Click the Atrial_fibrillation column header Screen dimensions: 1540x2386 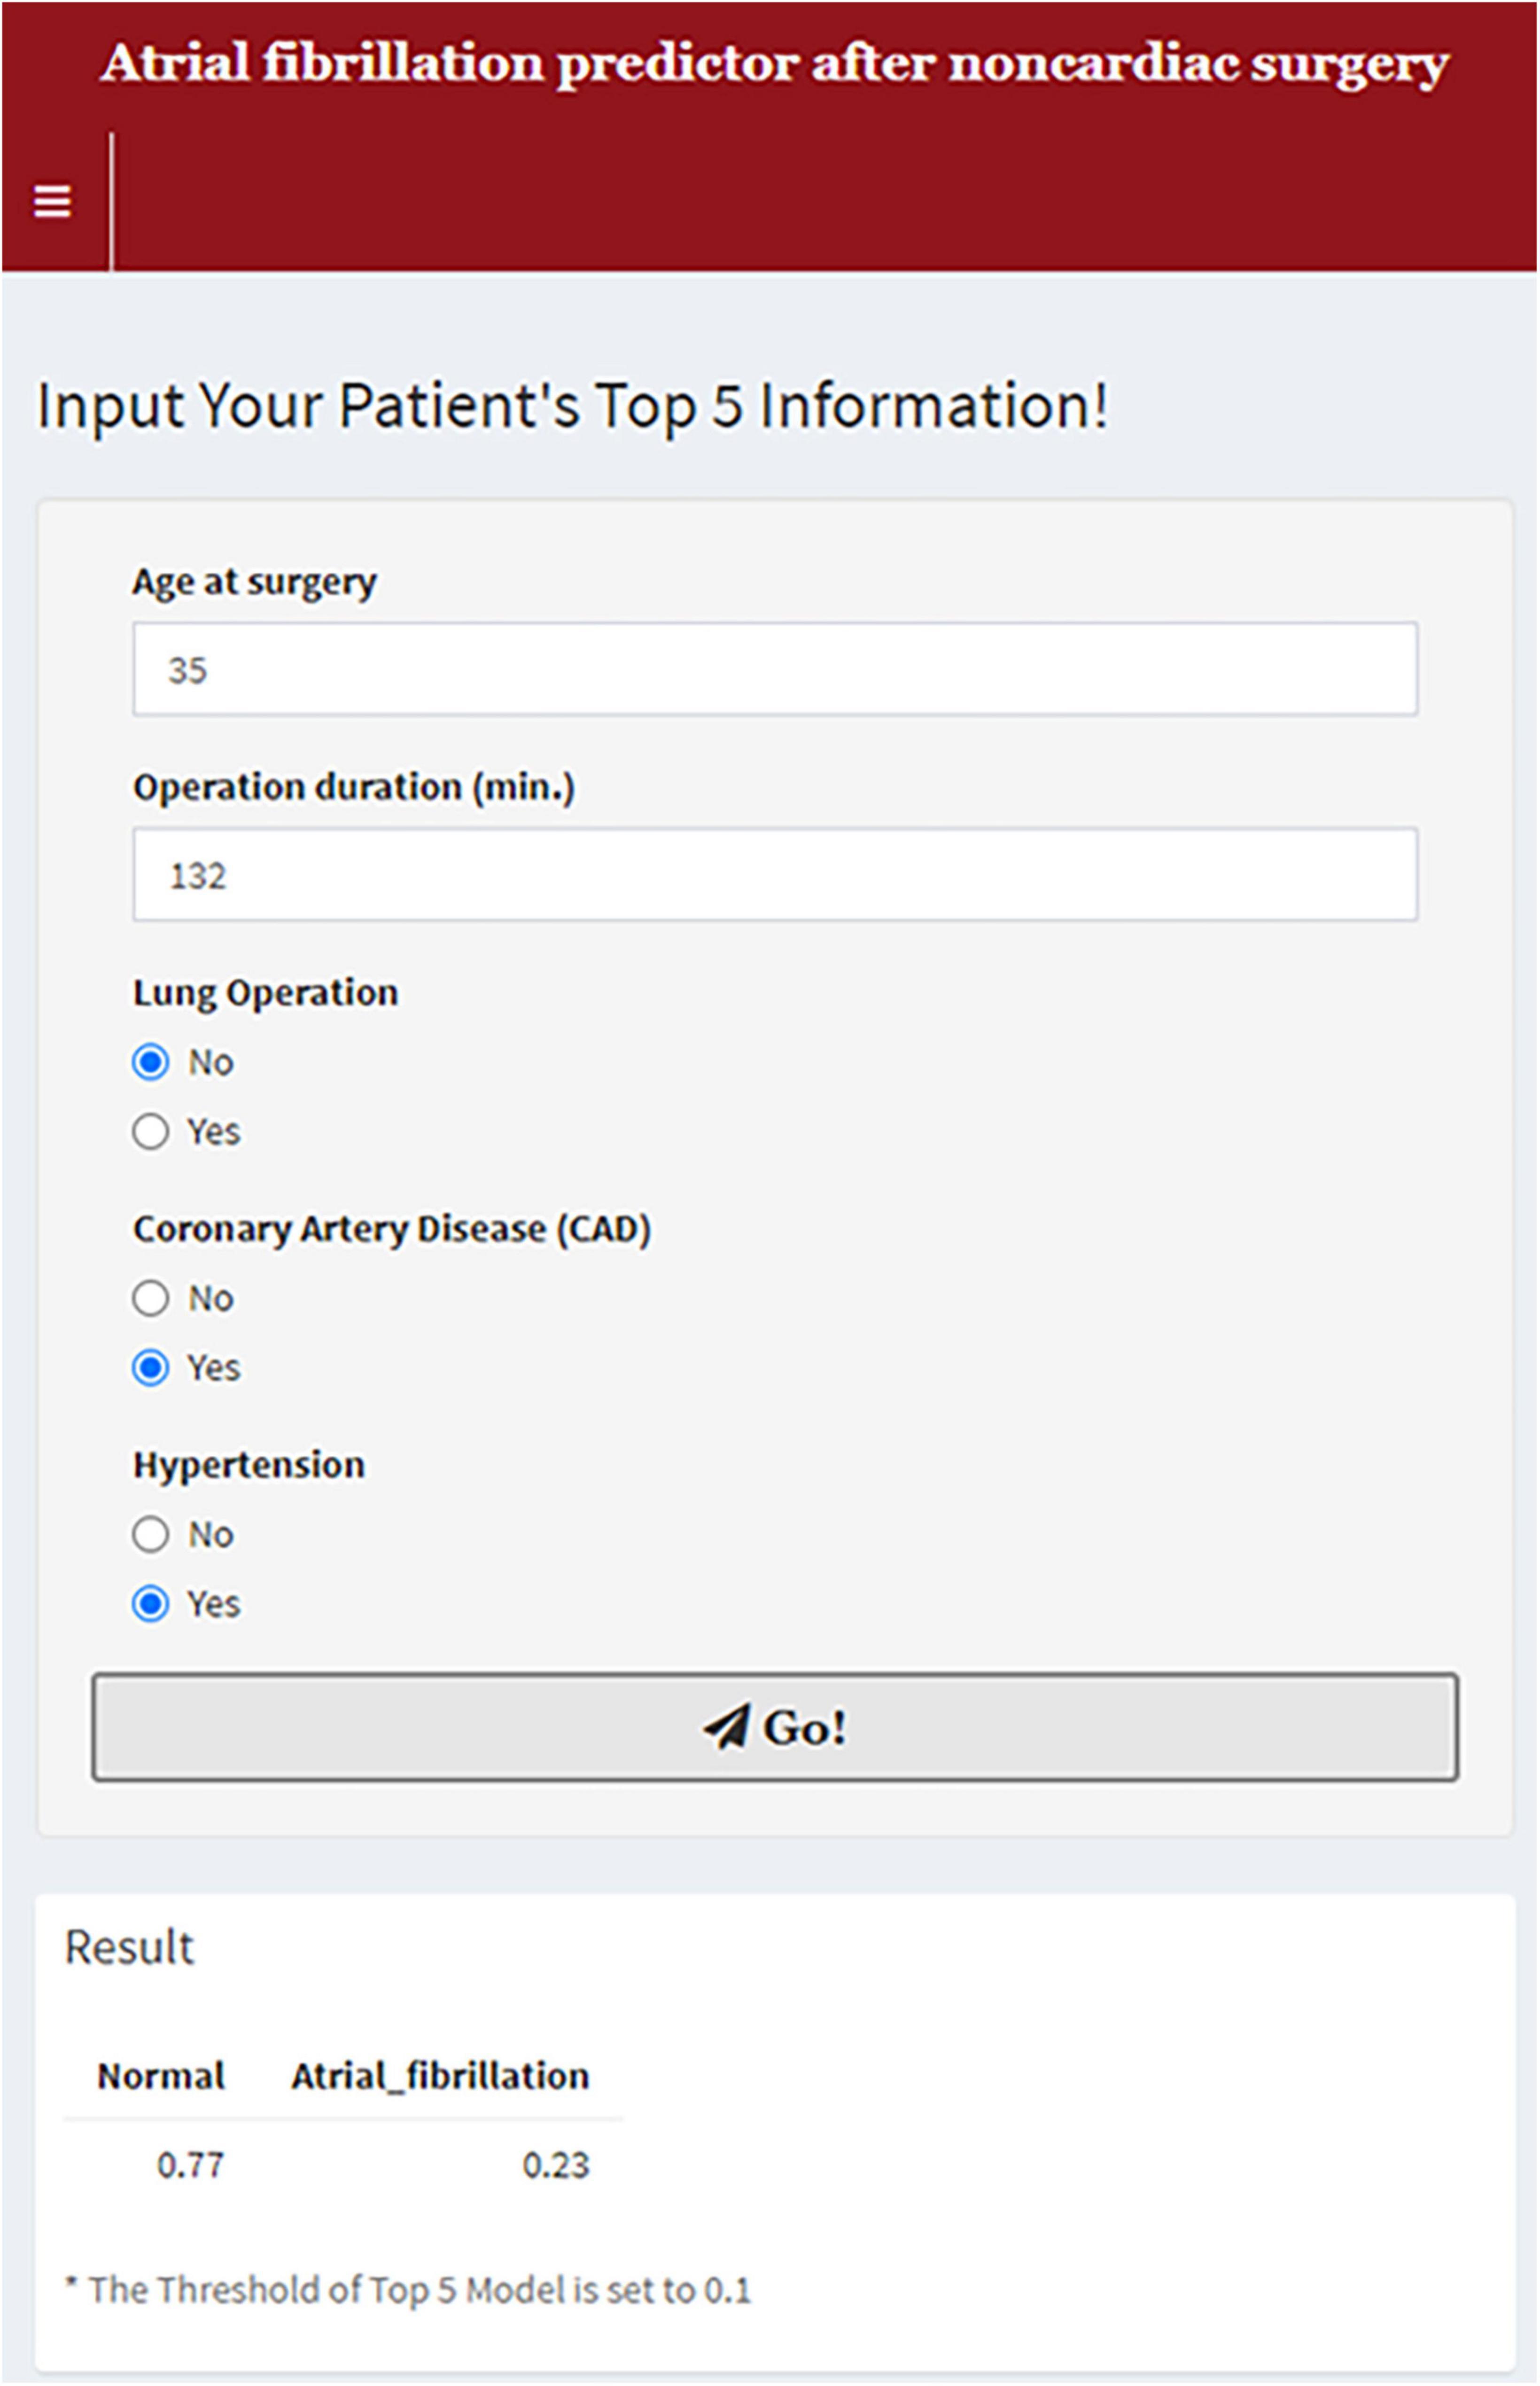click(440, 2076)
